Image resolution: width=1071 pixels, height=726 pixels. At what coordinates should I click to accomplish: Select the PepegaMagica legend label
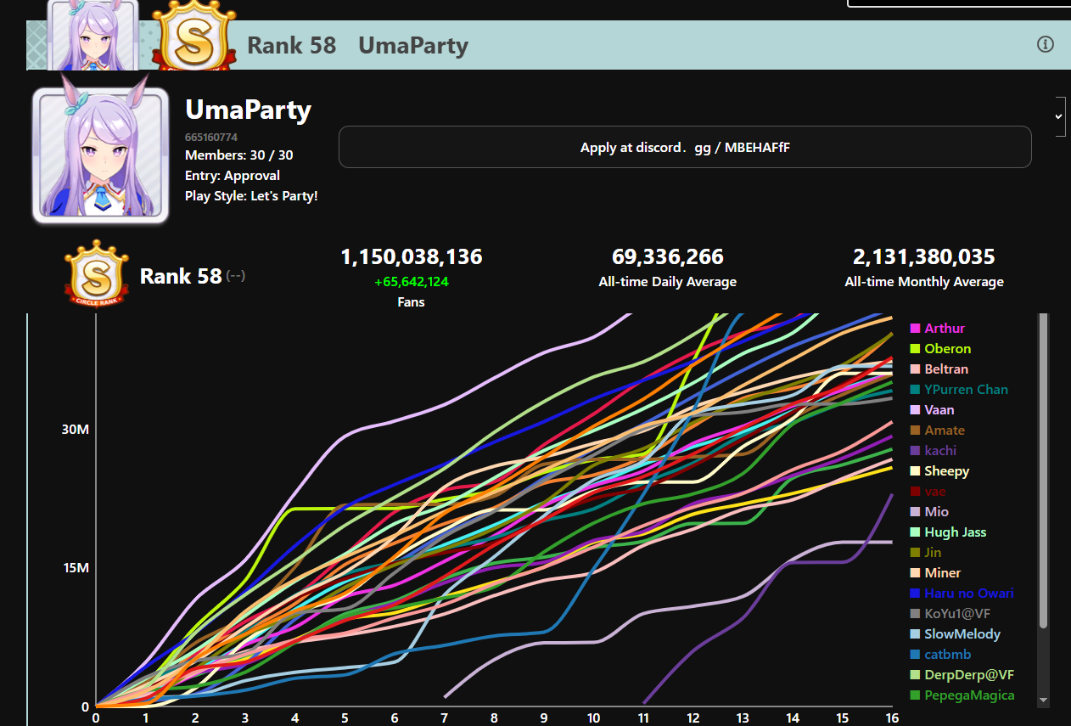click(x=969, y=695)
